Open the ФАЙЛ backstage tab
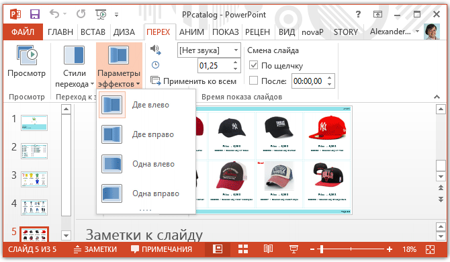The height and width of the screenshot is (262, 450). [x=23, y=32]
